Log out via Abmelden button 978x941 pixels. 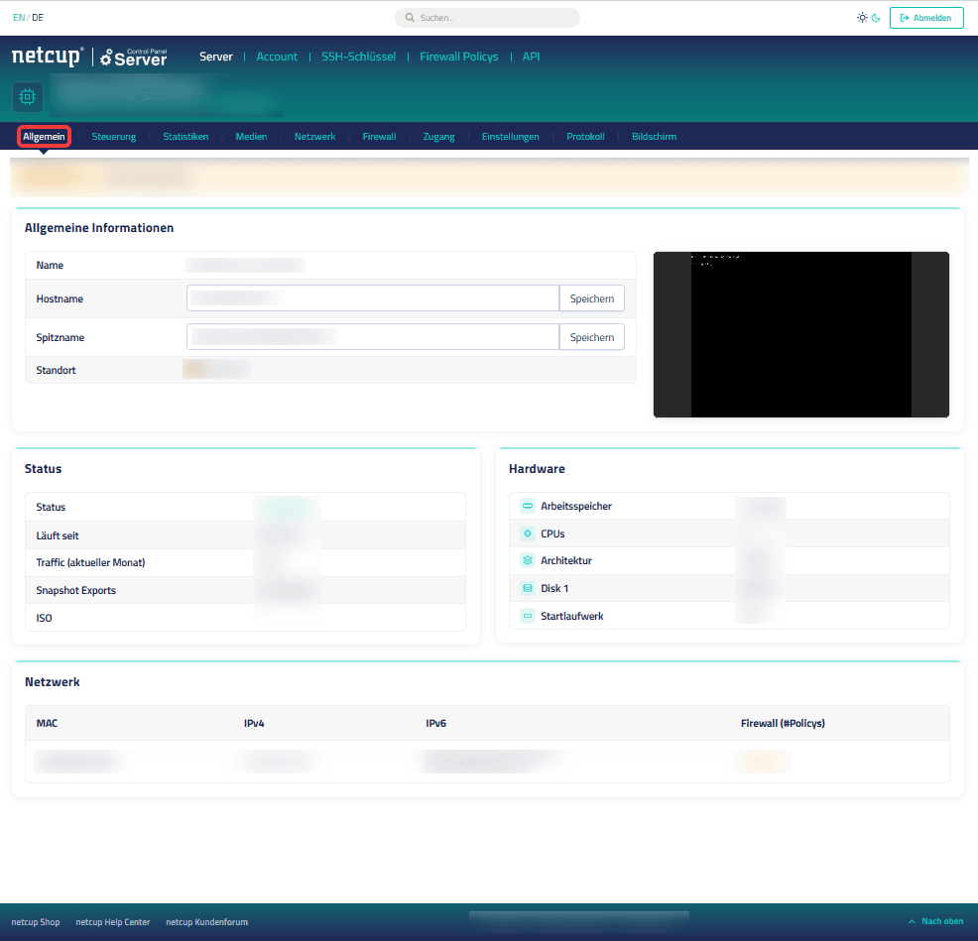coord(926,18)
